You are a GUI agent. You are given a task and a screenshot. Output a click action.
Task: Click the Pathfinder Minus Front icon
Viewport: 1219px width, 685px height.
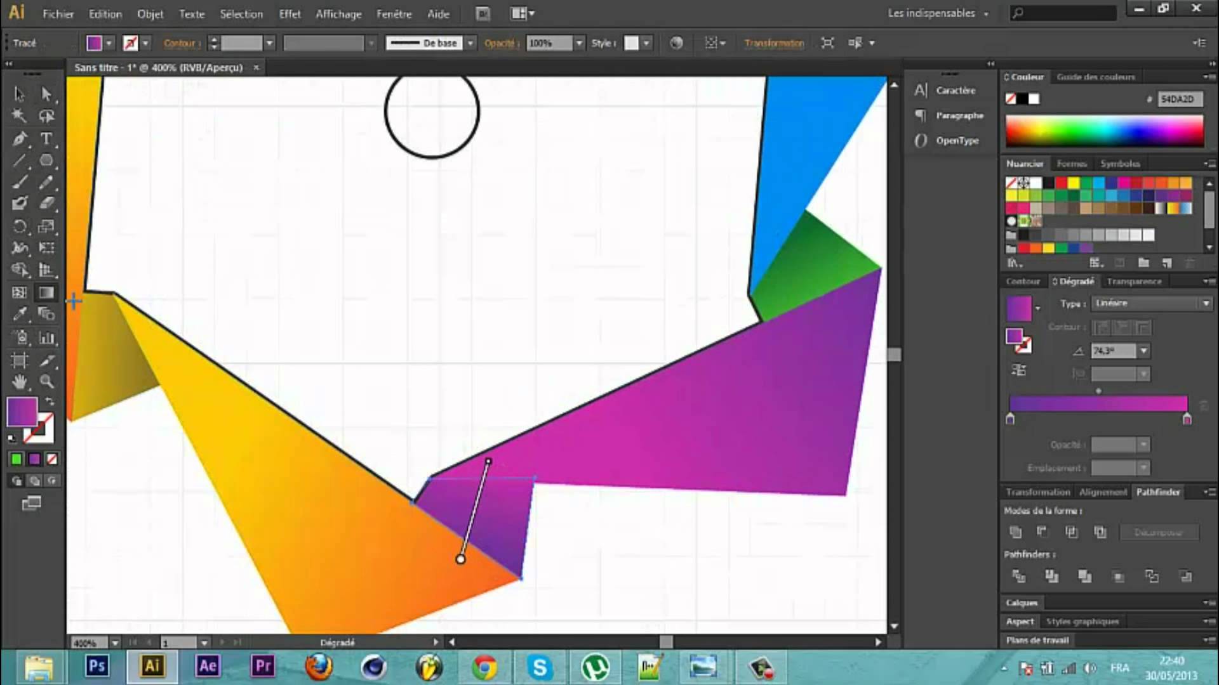pos(1041,532)
